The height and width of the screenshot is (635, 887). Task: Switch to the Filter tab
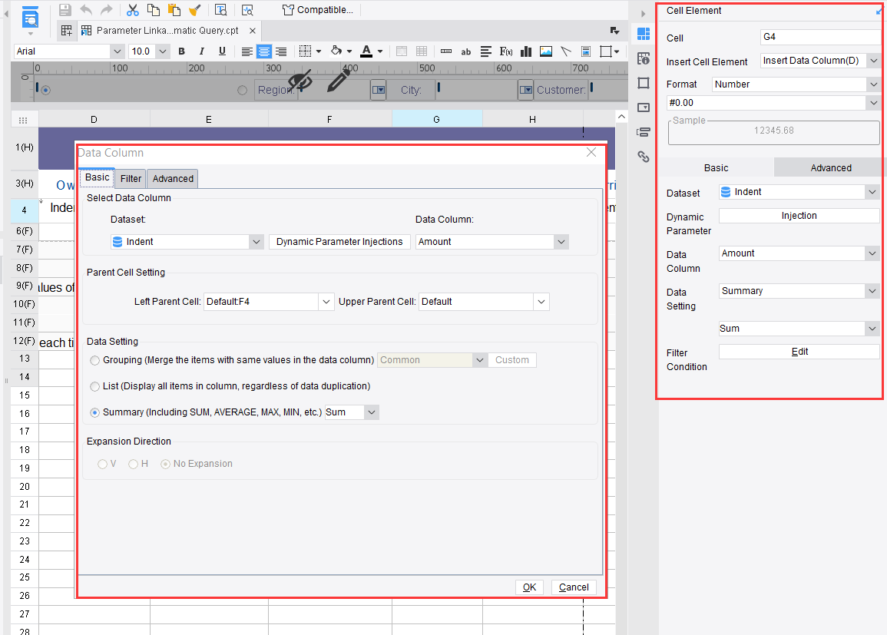(130, 178)
